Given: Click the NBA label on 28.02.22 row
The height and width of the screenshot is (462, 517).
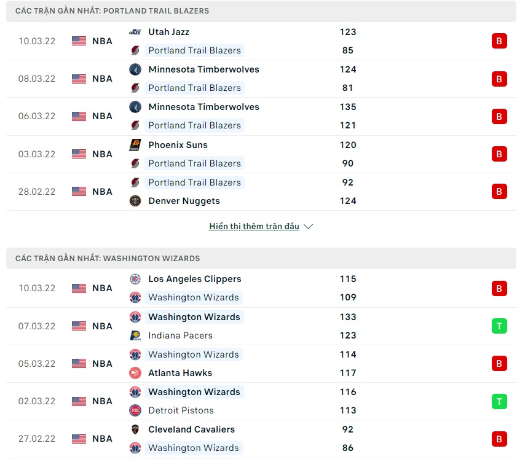Looking at the screenshot, I should 103,192.
